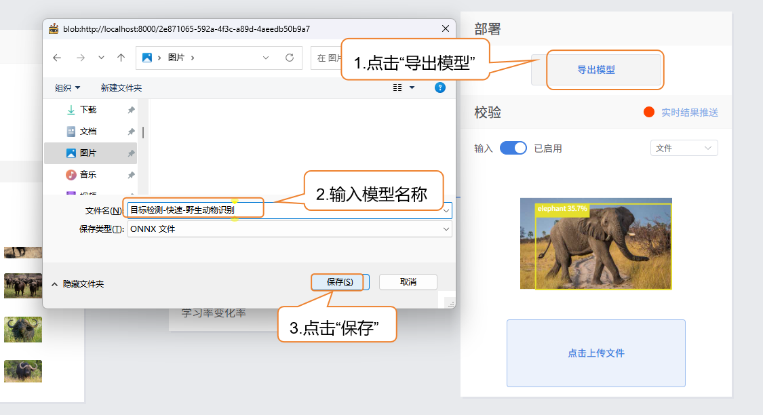Open the 保存类型 ONNX 文件 dropdown

(x=289, y=229)
